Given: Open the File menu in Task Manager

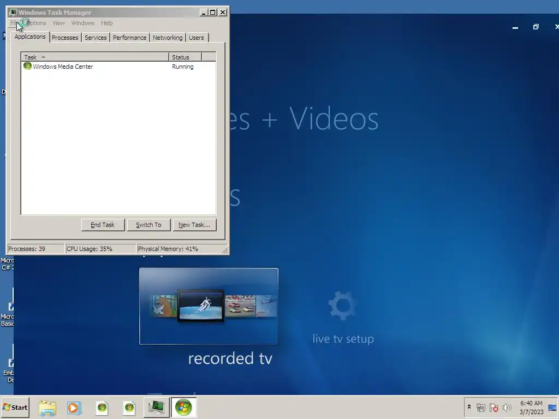Looking at the screenshot, I should (14, 23).
